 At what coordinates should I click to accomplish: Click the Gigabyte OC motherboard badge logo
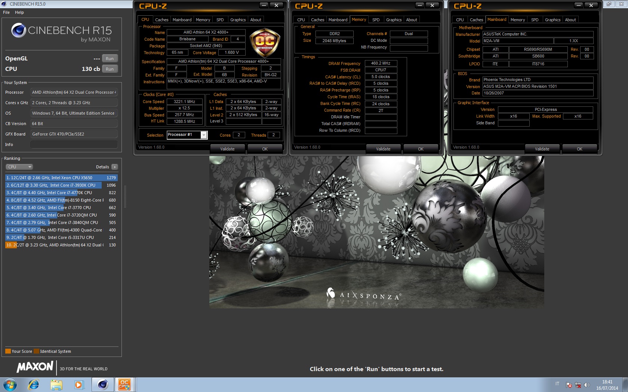[x=265, y=43]
